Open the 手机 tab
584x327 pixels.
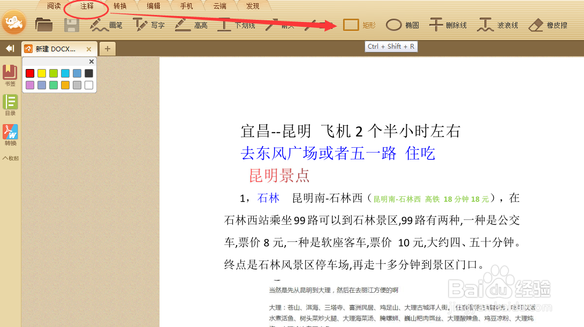pos(186,6)
